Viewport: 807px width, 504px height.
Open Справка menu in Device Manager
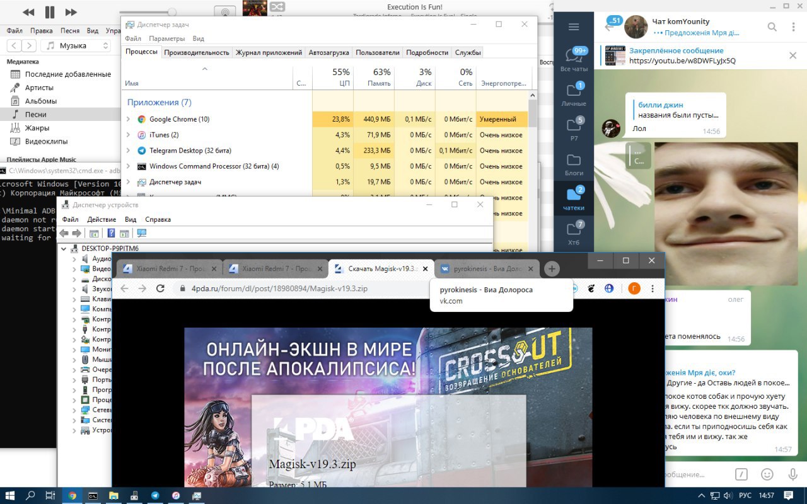tap(158, 219)
